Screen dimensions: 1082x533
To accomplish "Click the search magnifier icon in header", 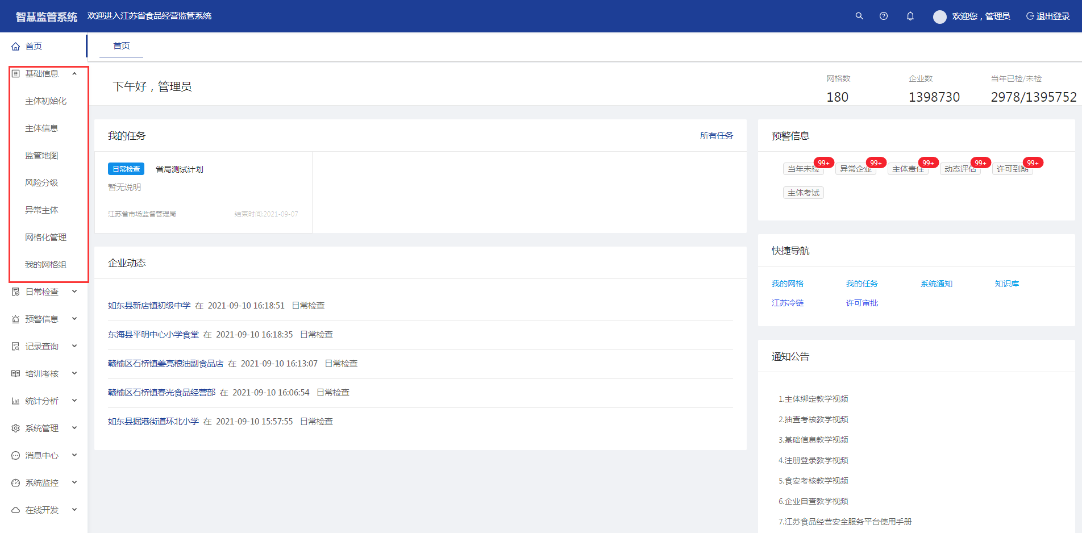I will 859,16.
